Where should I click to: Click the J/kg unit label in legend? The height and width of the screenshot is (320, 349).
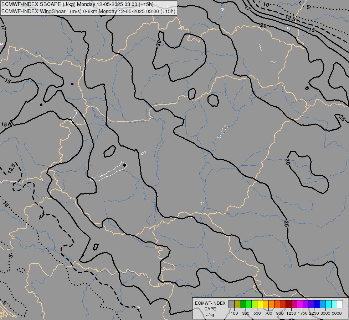pyautogui.click(x=210, y=315)
